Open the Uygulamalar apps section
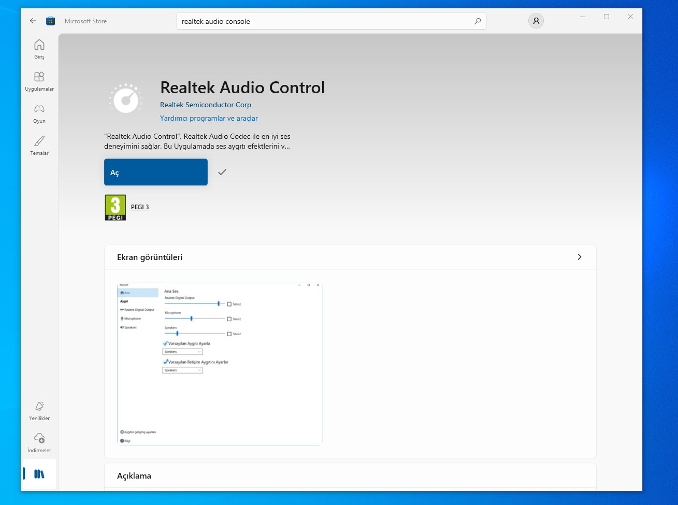The width and height of the screenshot is (678, 505). (39, 81)
